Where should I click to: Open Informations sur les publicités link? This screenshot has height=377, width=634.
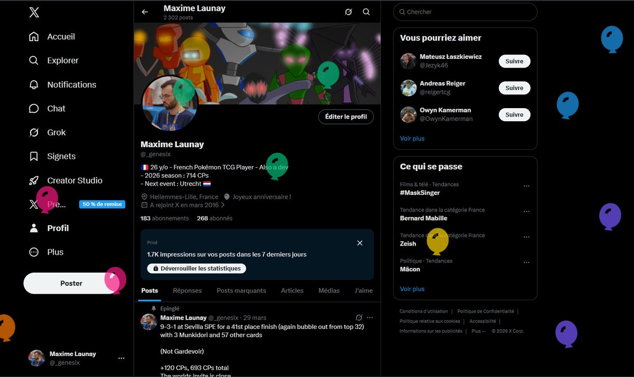click(x=431, y=331)
